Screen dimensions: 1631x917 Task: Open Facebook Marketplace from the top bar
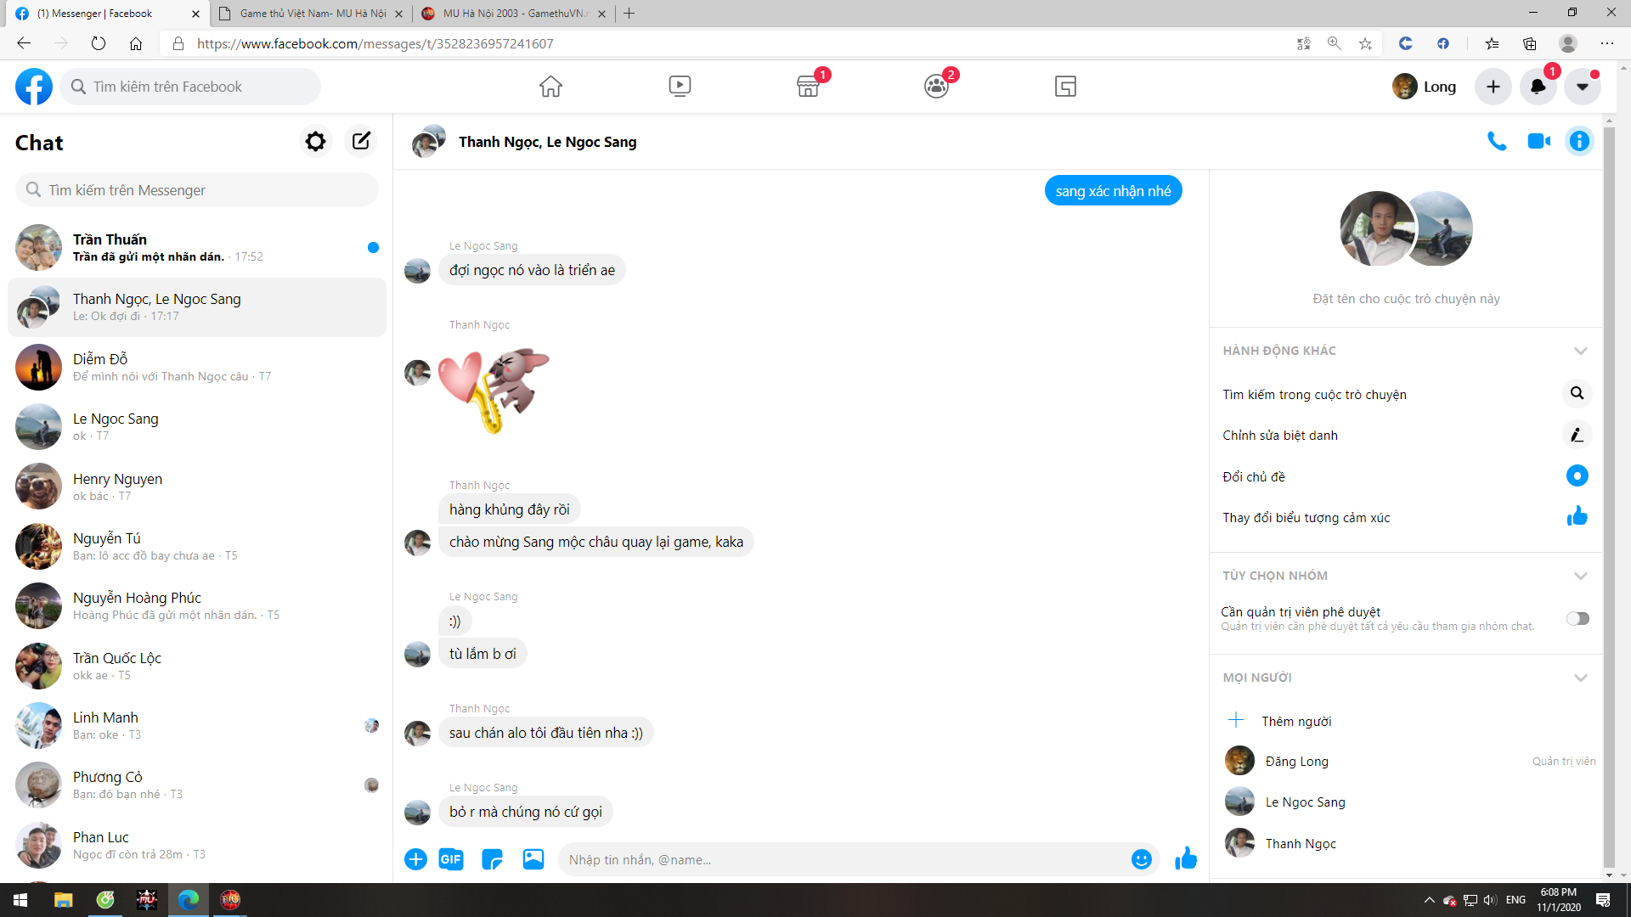point(808,86)
